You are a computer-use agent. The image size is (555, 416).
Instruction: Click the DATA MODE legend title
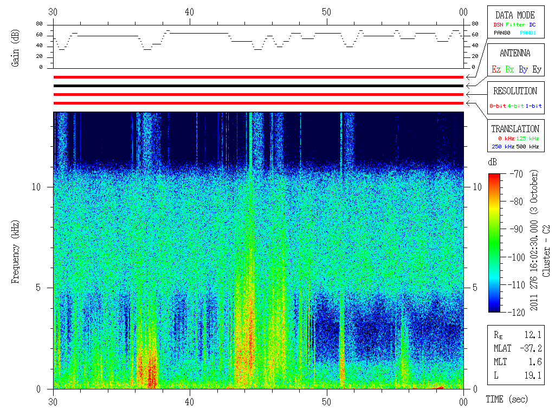coord(515,15)
